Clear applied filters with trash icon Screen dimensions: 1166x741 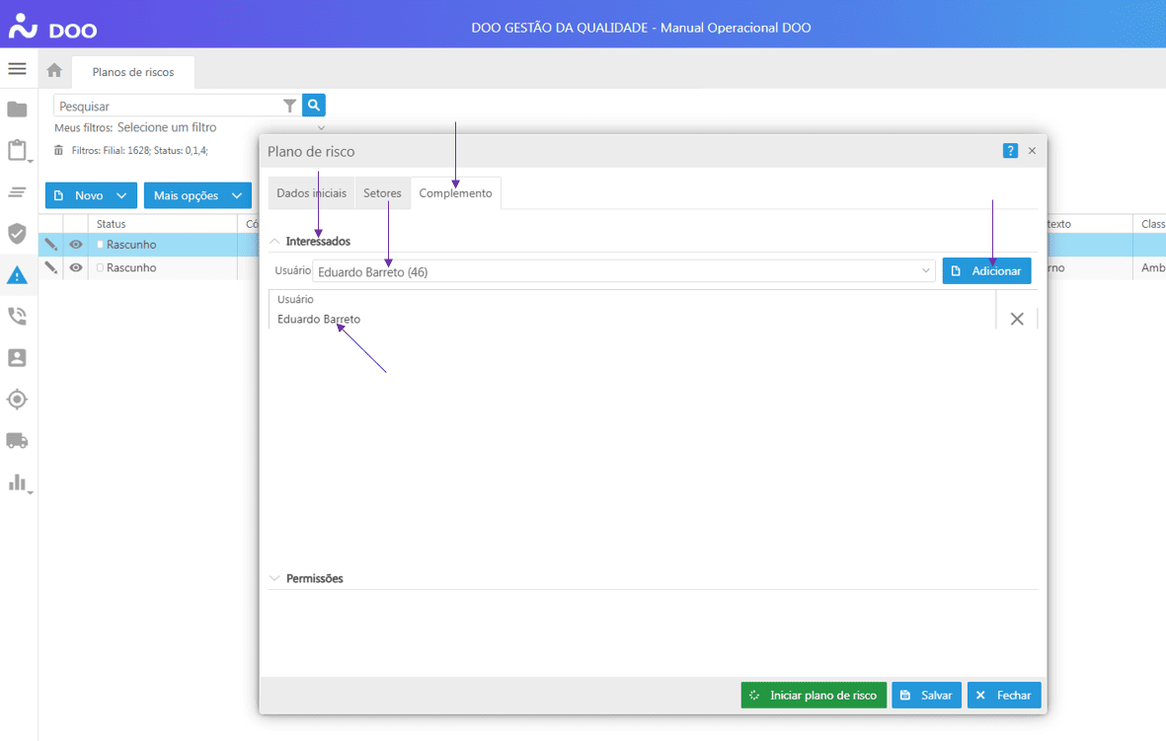coord(59,151)
